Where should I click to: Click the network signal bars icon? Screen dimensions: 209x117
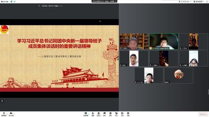click(14, 2)
